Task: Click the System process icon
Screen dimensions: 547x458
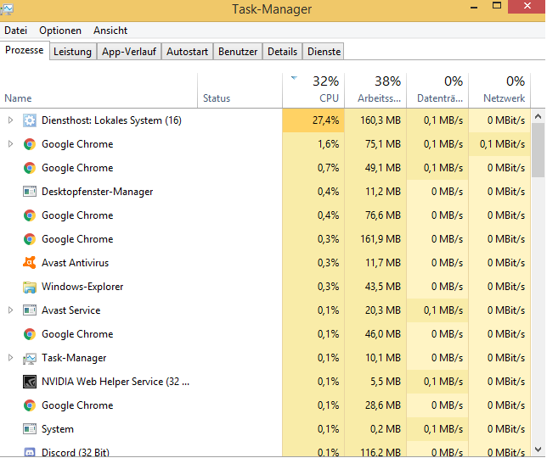Action: click(x=30, y=429)
